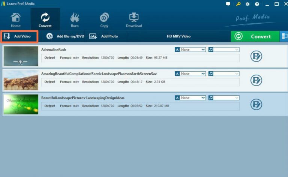Viewport: 288px width, 177px height.
Task: Edit the BeautifulLandscapePictures video
Action: (256, 104)
